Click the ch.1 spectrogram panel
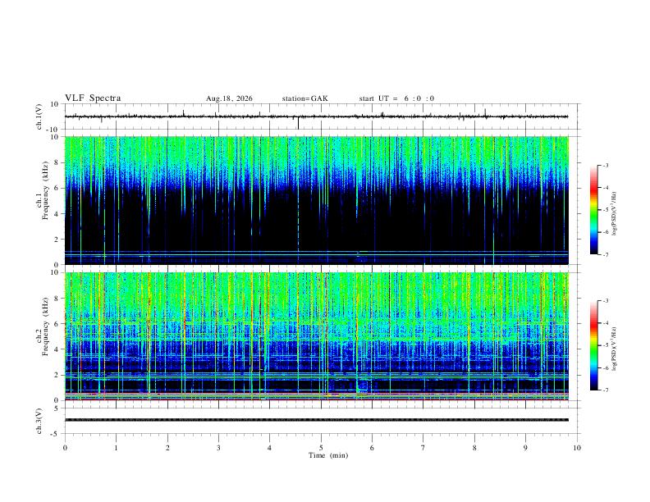This screenshot has height=502, width=650. pos(316,200)
